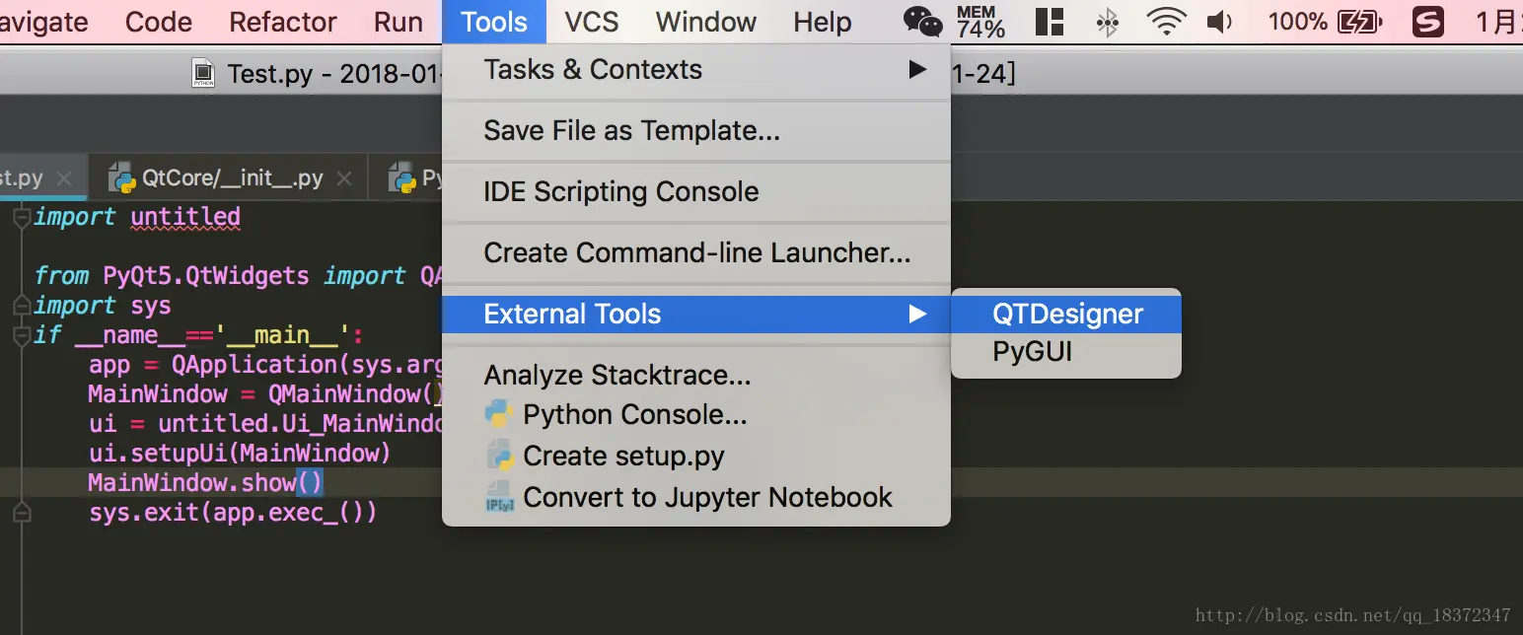Launch PyGUI external tool
This screenshot has height=635, width=1523.
pos(1066,351)
